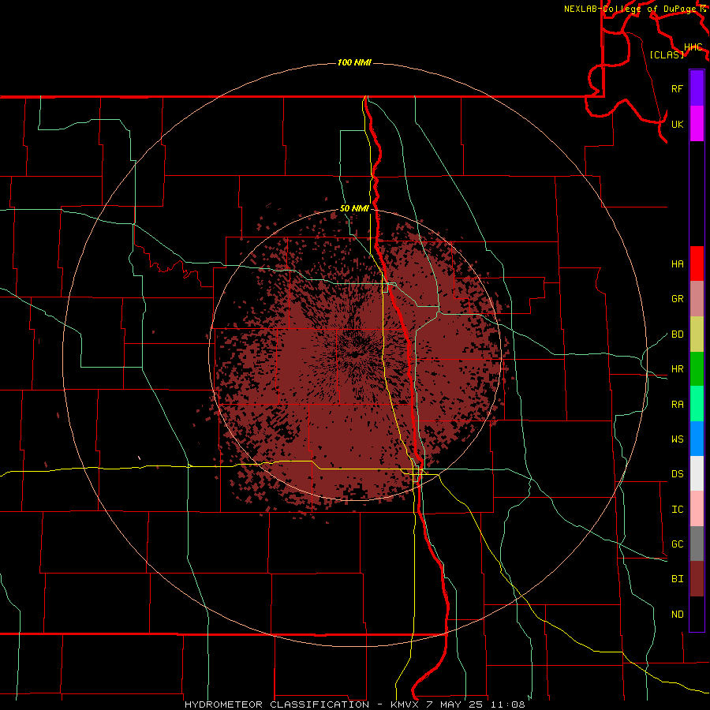
Task: Click the GR legend label
Action: click(678, 299)
